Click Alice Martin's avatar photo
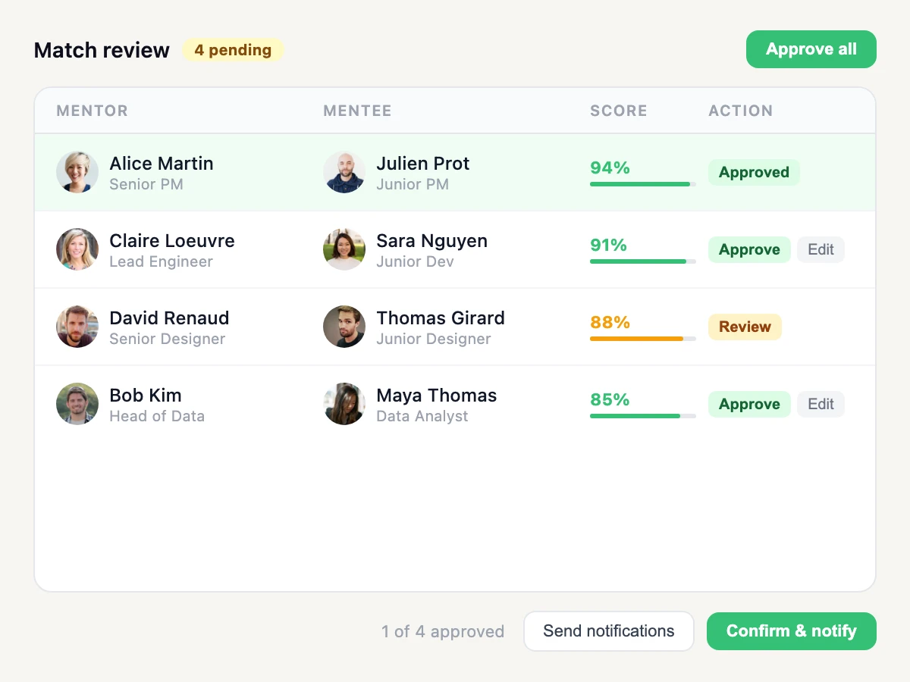The height and width of the screenshot is (682, 910). tap(77, 172)
